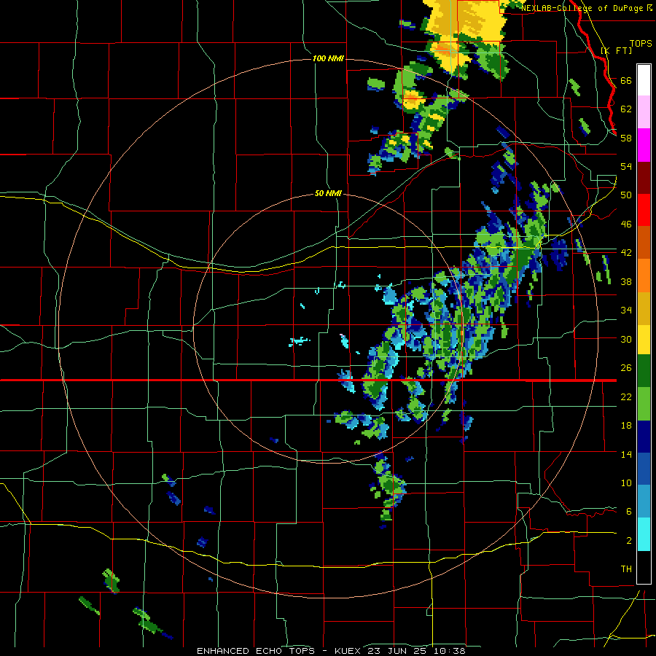This screenshot has height=656, width=656.
Task: Pick the black TH legend swatch
Action: pyautogui.click(x=644, y=567)
